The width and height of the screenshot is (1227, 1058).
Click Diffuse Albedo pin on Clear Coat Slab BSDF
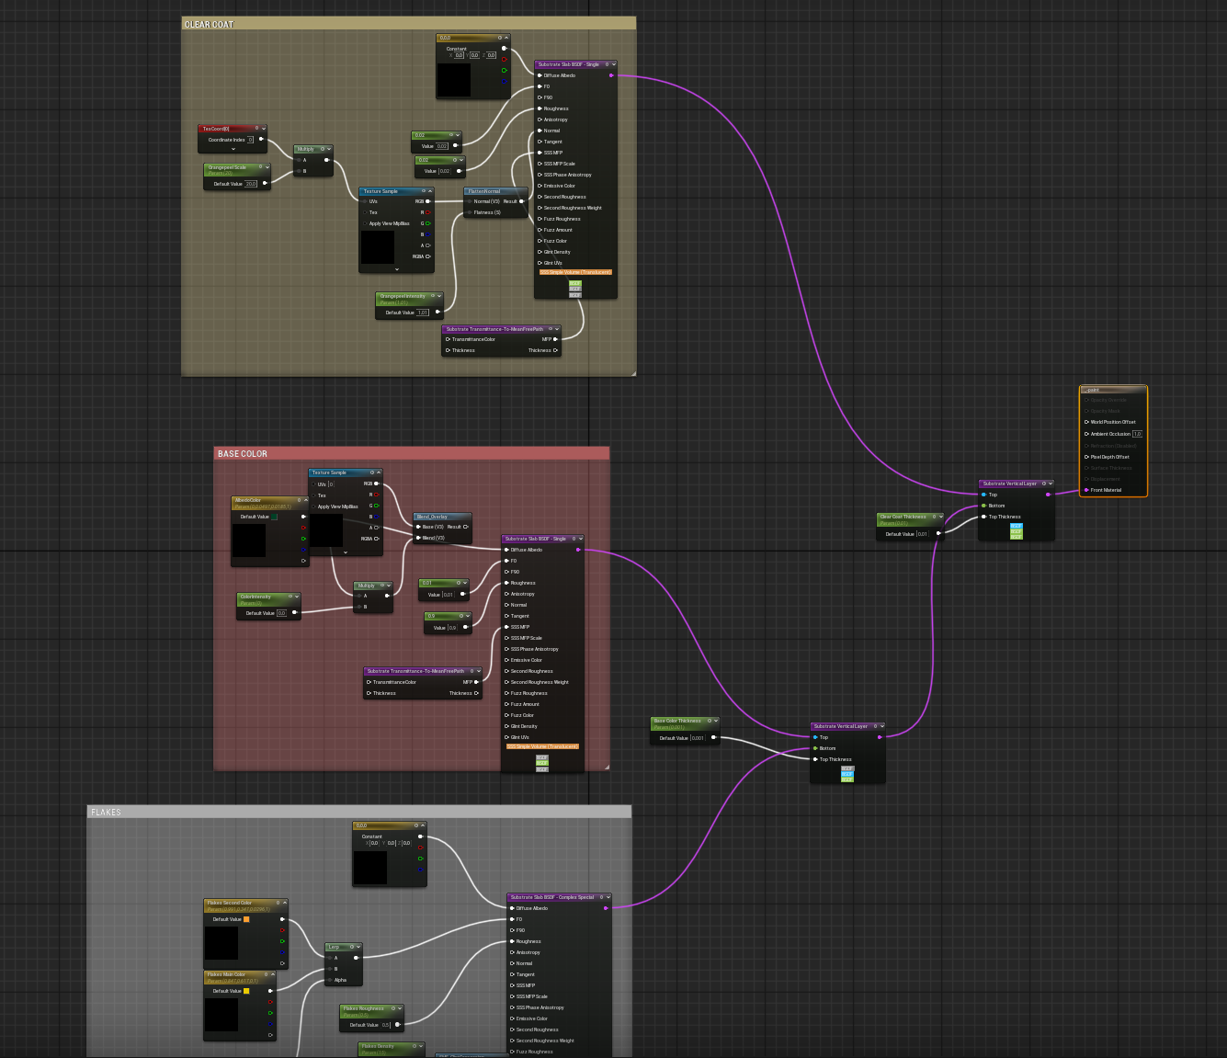click(x=540, y=75)
